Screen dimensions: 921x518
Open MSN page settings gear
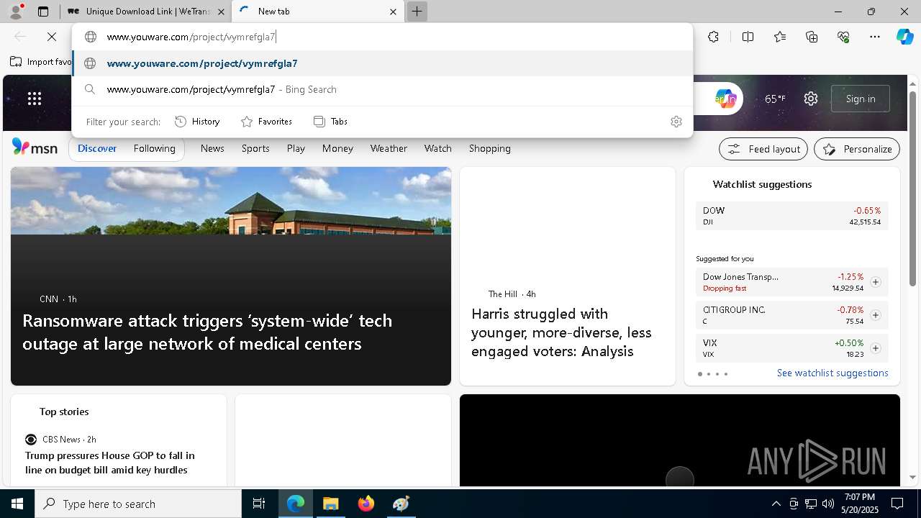coord(811,99)
